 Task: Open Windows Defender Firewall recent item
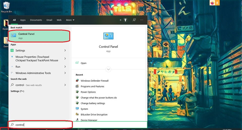click(95, 81)
